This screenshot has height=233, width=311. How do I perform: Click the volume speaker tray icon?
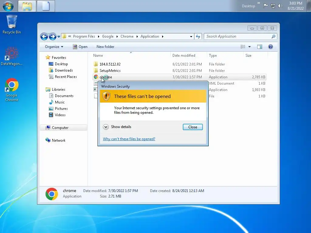click(280, 6)
